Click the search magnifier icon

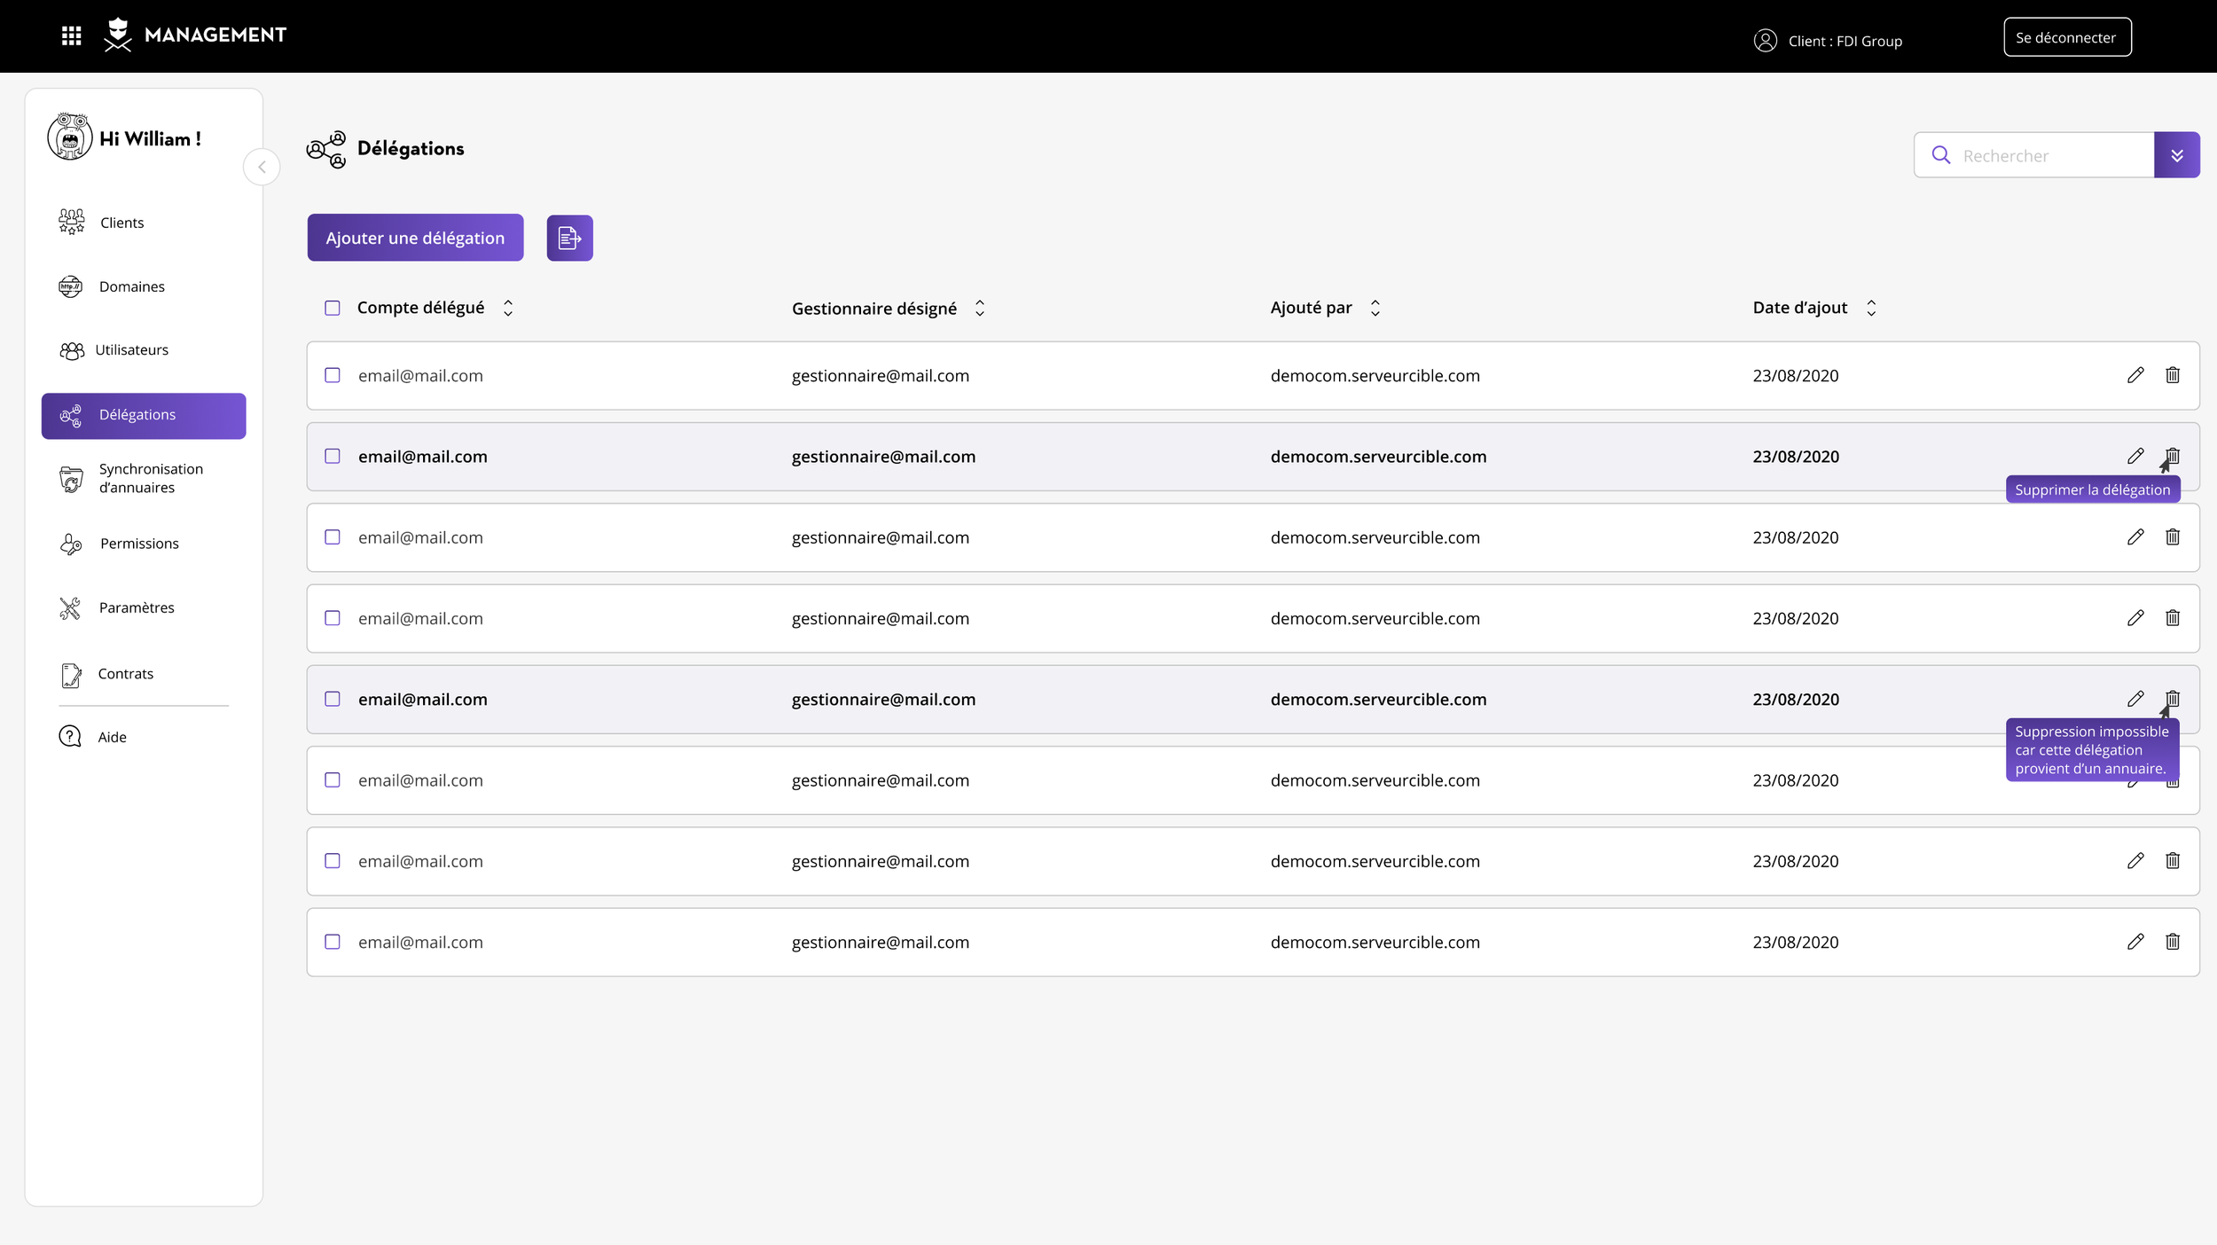1941,155
